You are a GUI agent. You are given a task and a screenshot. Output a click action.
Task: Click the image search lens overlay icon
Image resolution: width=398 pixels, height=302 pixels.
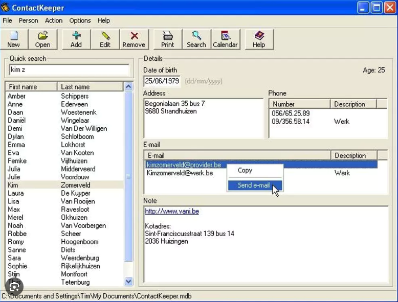14,287
